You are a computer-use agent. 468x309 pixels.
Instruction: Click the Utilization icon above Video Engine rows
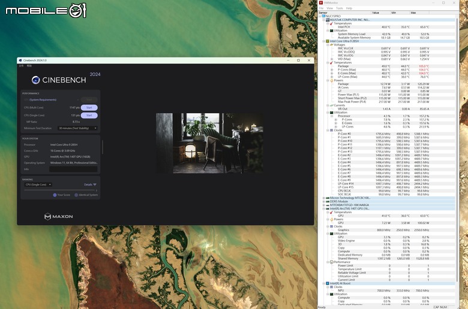331,234
